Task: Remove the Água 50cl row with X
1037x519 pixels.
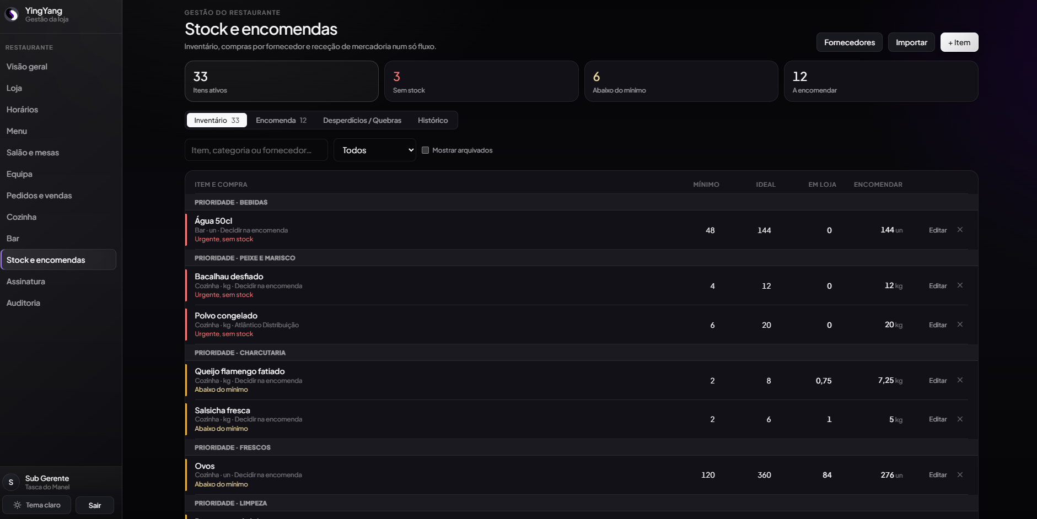Action: click(960, 230)
